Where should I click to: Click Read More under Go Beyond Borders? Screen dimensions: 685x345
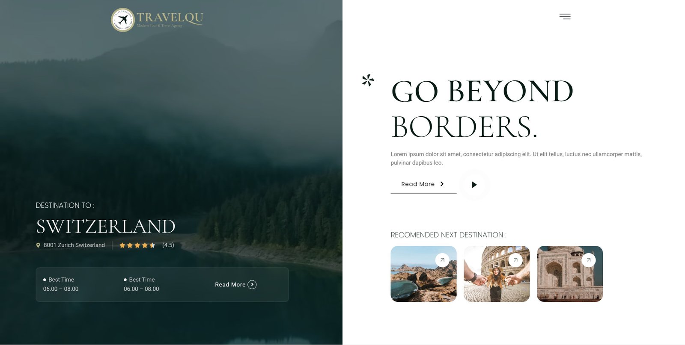tap(418, 184)
